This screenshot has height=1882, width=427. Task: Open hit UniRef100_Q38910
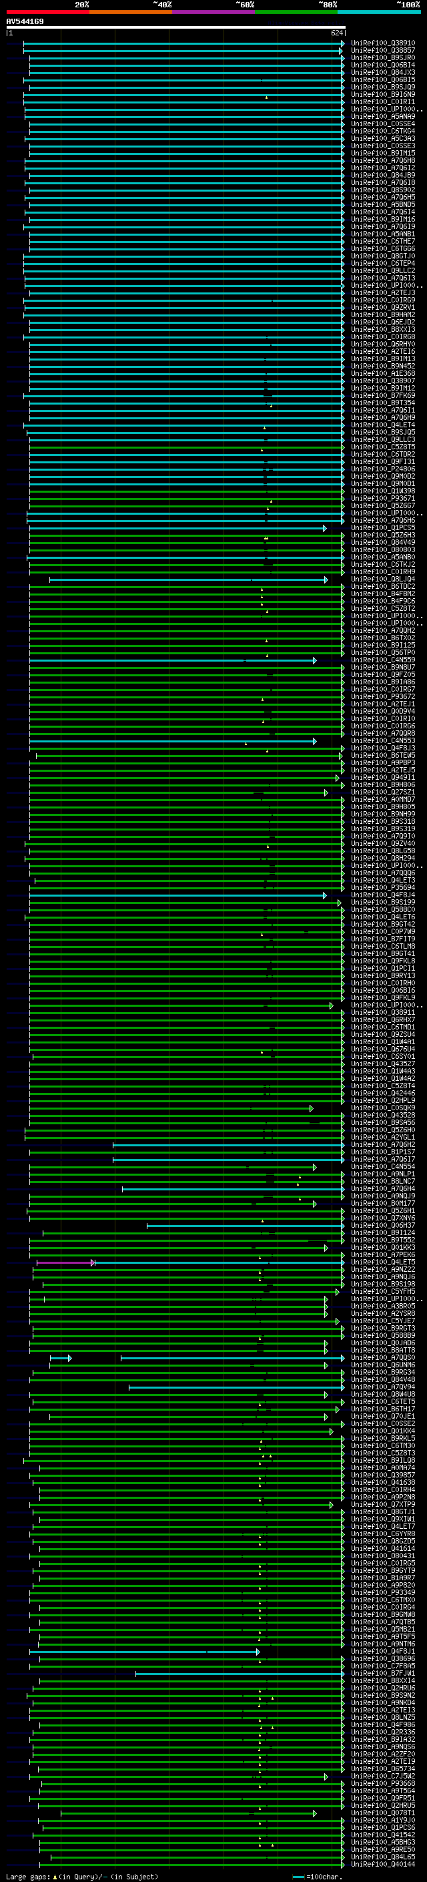pyautogui.click(x=382, y=43)
